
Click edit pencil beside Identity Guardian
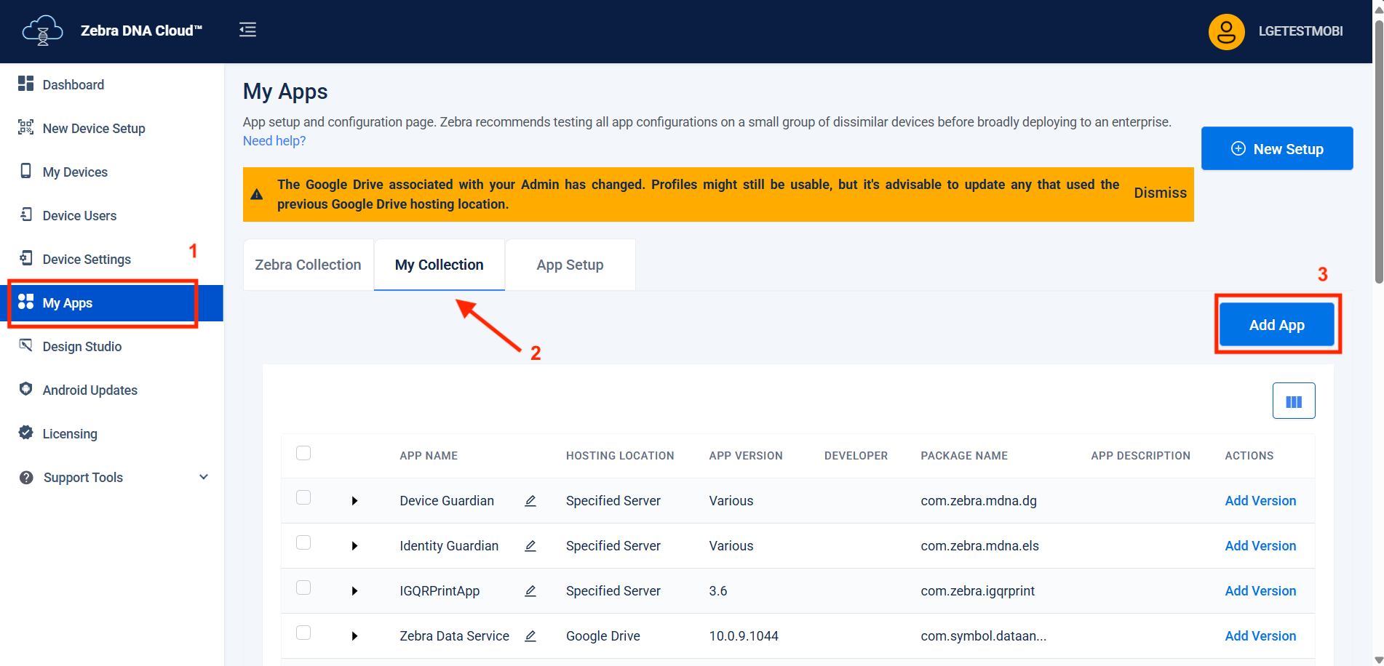530,546
